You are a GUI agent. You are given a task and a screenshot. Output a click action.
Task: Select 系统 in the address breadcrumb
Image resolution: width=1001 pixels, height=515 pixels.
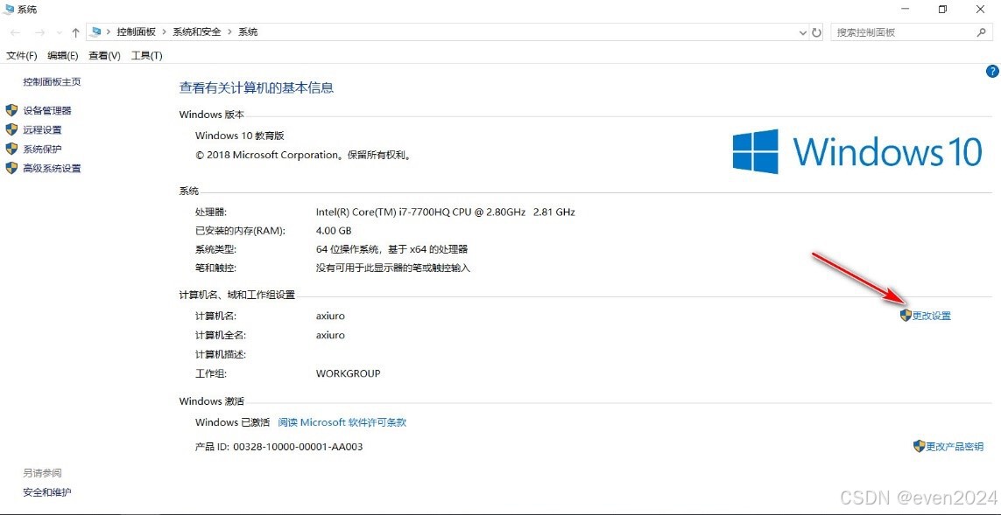pyautogui.click(x=249, y=31)
